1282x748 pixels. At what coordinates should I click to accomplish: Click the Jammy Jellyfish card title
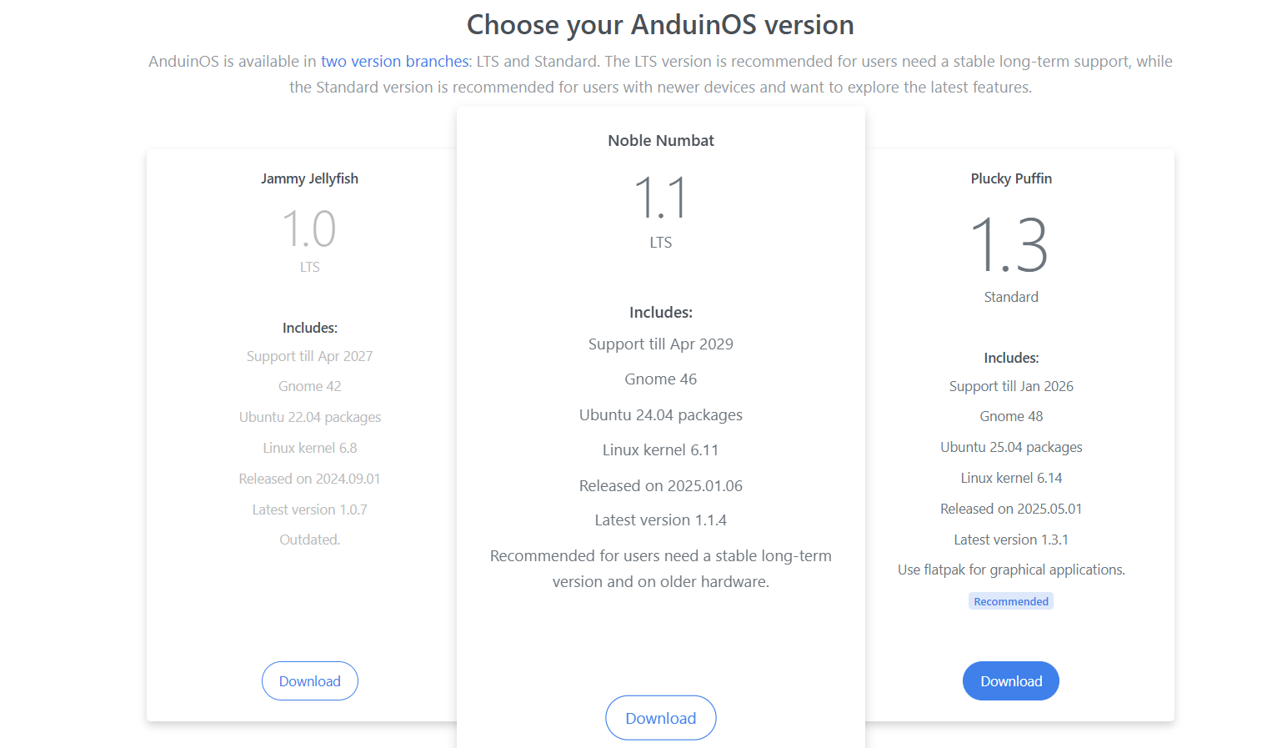click(309, 178)
